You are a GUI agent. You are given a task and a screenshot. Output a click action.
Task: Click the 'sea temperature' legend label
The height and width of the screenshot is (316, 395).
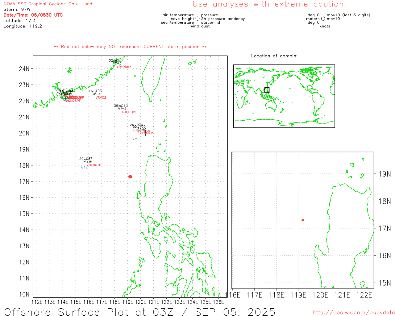pos(177,23)
